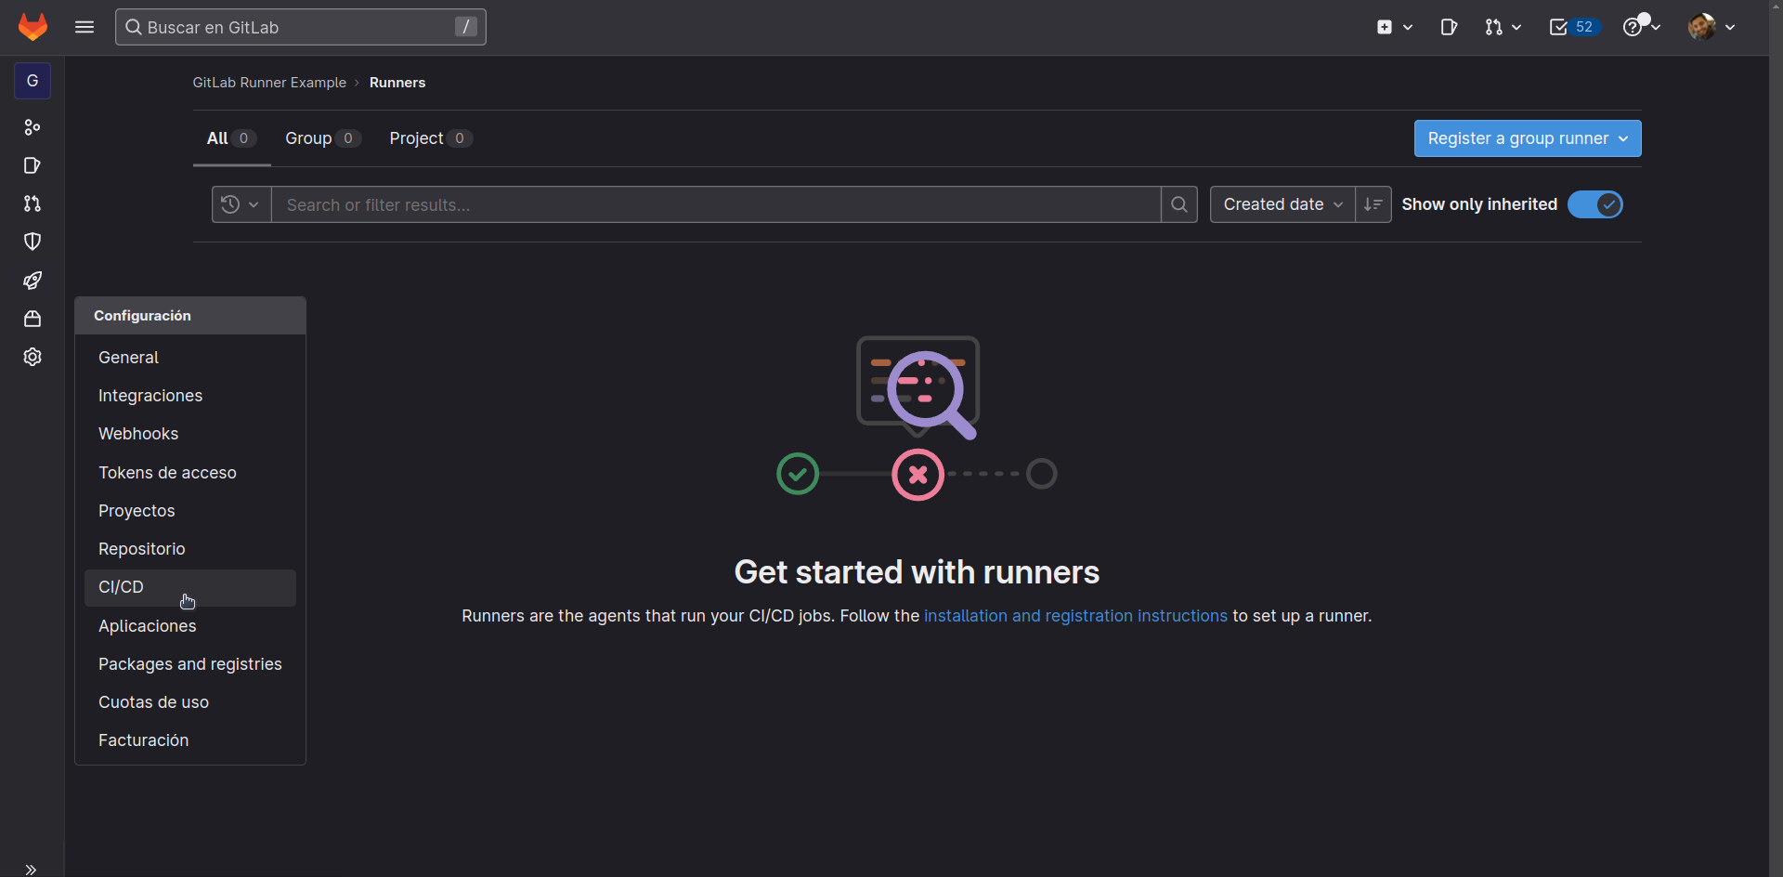
Task: Click the GitLab fox logo
Action: pyautogui.click(x=33, y=27)
